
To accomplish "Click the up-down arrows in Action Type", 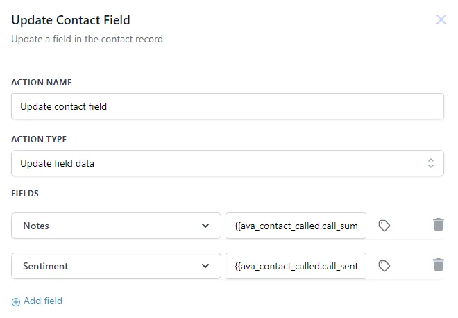I will 431,164.
